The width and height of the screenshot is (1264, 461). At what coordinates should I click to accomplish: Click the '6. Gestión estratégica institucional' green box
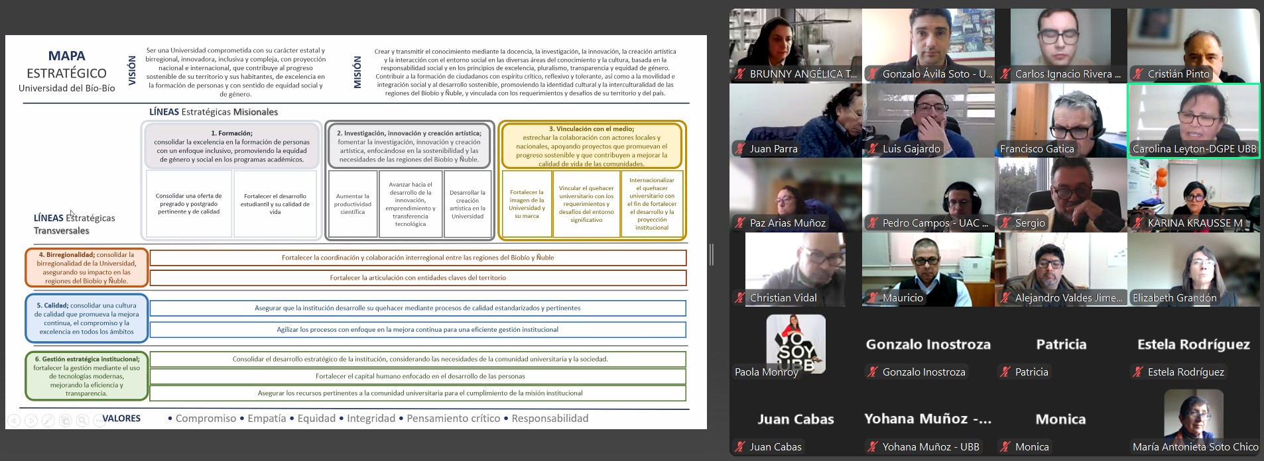pos(86,376)
